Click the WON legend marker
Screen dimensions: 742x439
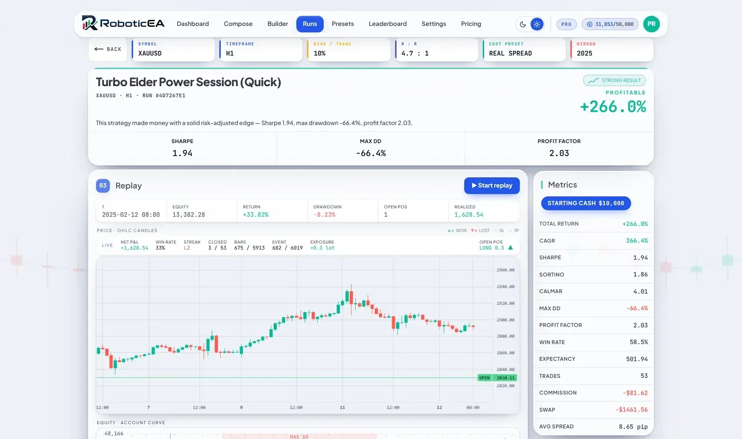457,231
